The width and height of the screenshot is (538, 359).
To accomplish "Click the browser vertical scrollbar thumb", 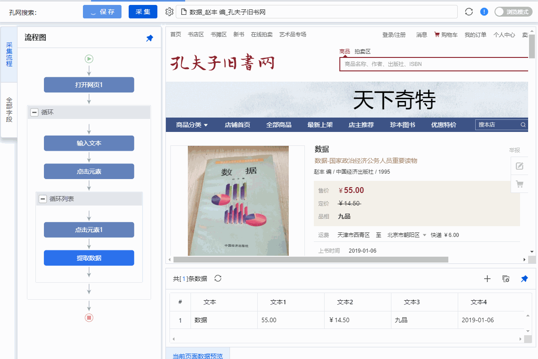I will point(532,47).
